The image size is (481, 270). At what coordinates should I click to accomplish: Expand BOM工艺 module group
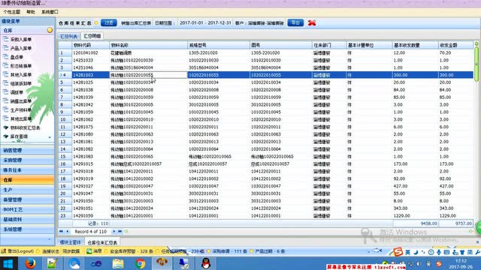tap(27, 209)
